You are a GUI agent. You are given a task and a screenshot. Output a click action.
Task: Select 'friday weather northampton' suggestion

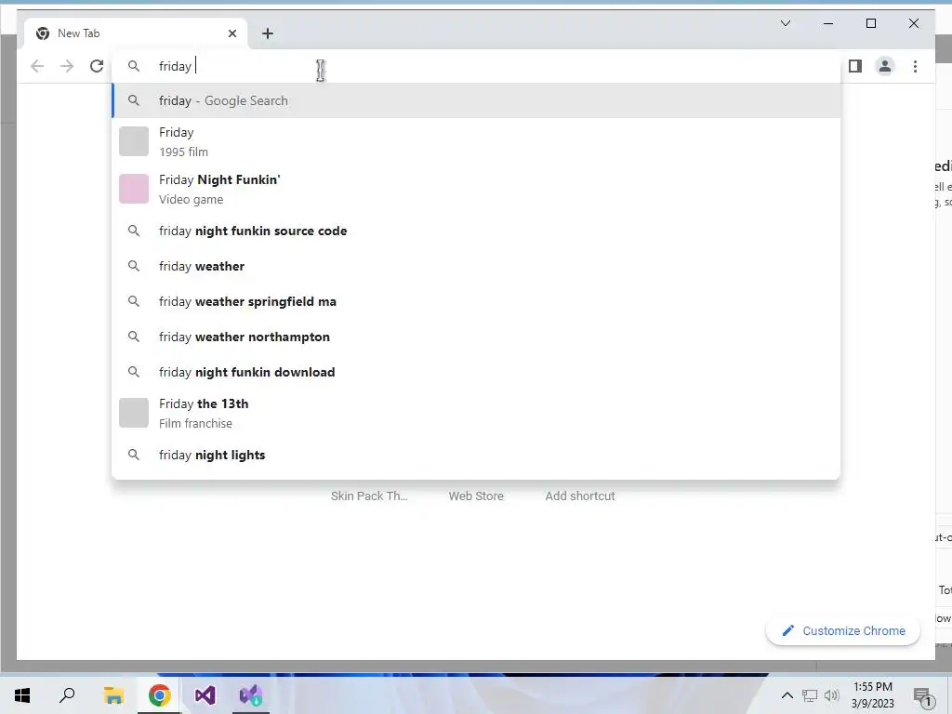[476, 337]
